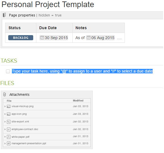The width and height of the screenshot is (164, 153).
Task: Expand the visual-mockup.png attachment row
Action: [5, 106]
